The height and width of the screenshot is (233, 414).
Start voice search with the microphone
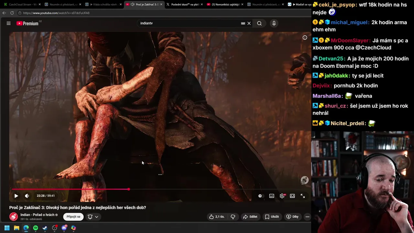[274, 23]
